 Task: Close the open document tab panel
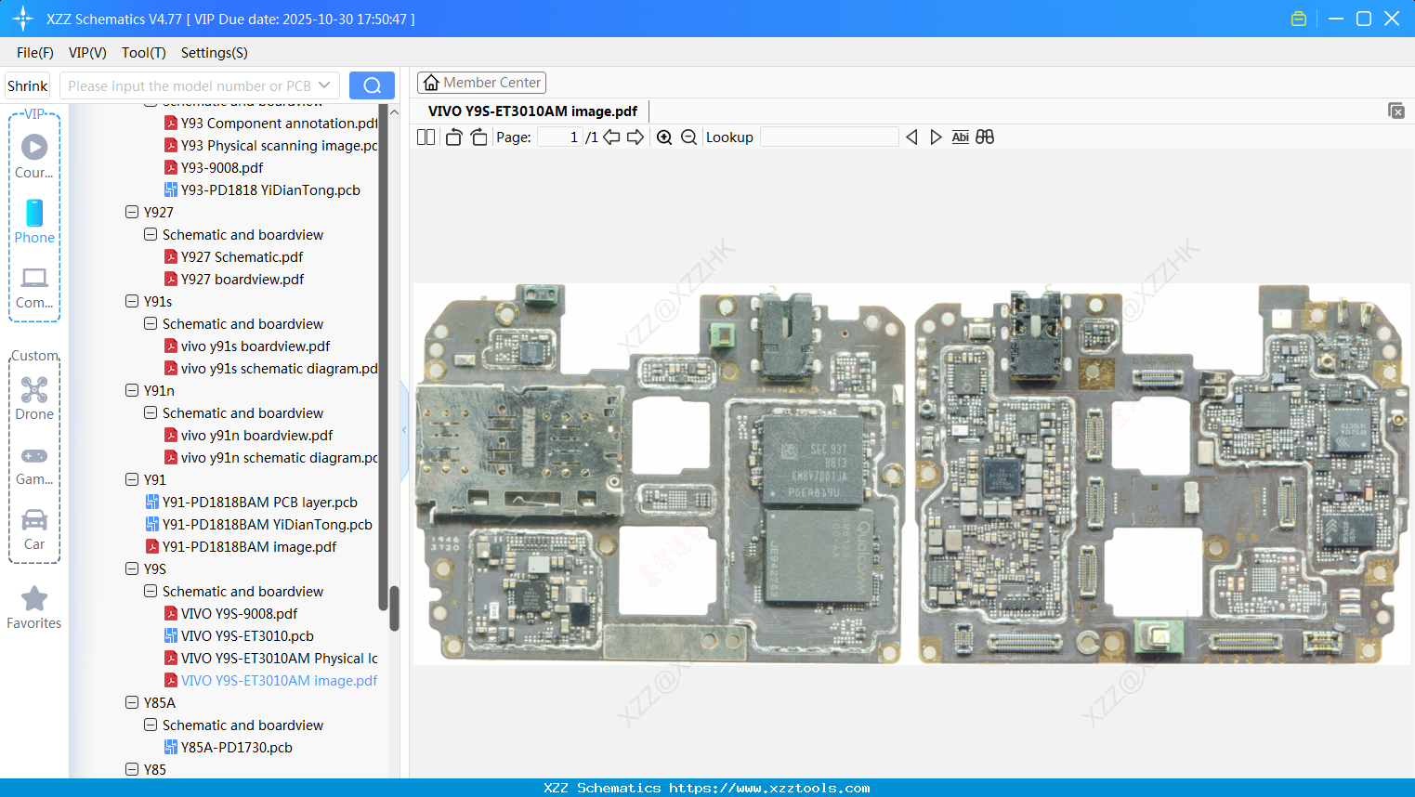point(1395,111)
